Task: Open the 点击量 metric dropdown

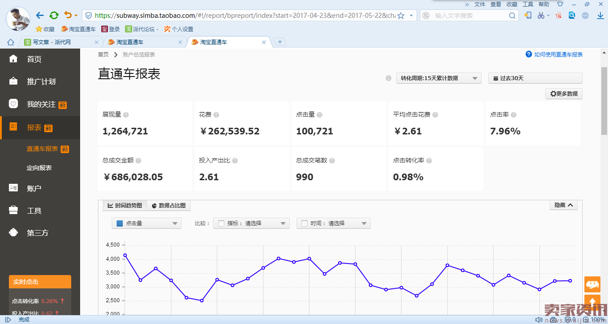Action: point(146,223)
